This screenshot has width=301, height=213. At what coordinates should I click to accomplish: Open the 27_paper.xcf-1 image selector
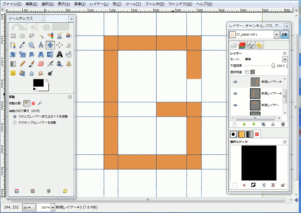[x=276, y=35]
